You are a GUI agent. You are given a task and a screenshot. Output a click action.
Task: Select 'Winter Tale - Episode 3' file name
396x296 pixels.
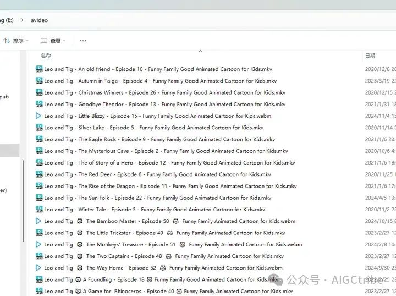(x=155, y=210)
